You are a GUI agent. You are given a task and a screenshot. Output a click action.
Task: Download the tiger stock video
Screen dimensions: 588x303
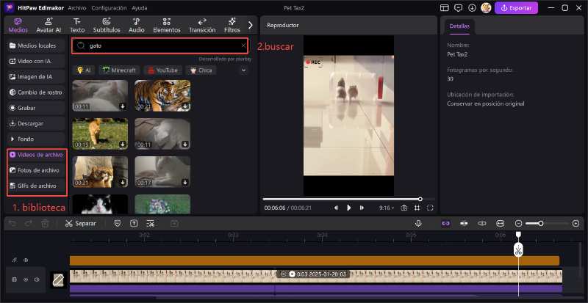(185, 106)
